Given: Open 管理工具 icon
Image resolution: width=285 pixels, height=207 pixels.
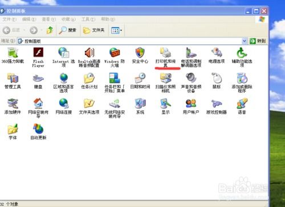Looking at the screenshot, I should tap(13, 78).
